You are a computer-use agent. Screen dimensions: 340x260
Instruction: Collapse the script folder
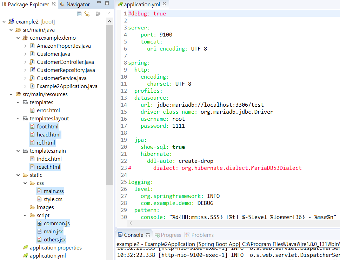tap(25, 215)
